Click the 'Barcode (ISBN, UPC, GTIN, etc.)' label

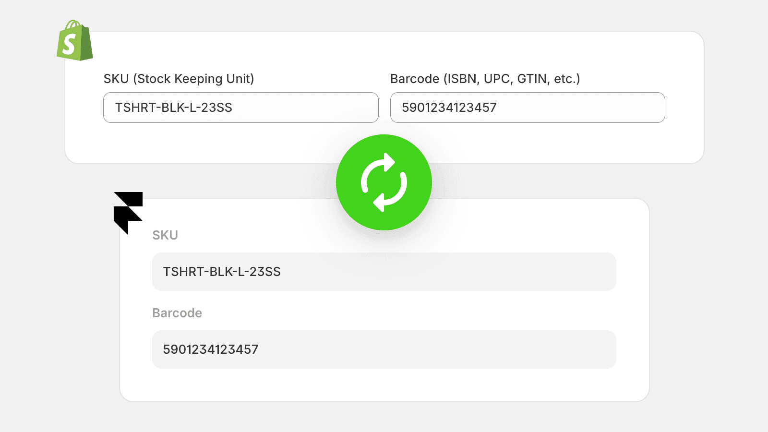(x=485, y=79)
